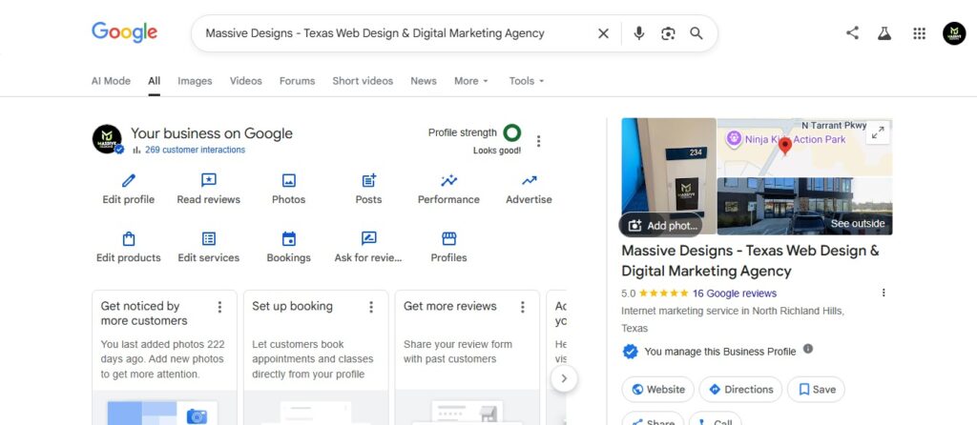Open the office door photo thumbnail

coord(669,176)
